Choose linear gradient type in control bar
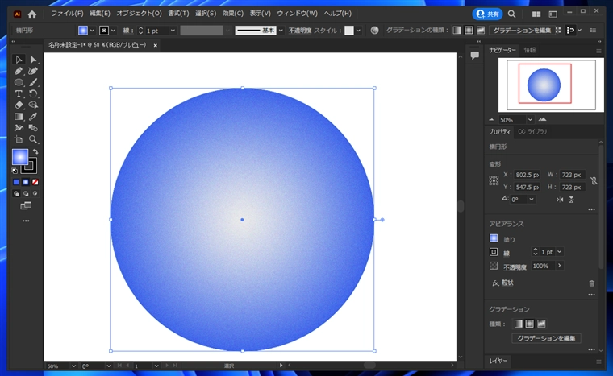Screen dimensions: 613x376 click(457, 31)
